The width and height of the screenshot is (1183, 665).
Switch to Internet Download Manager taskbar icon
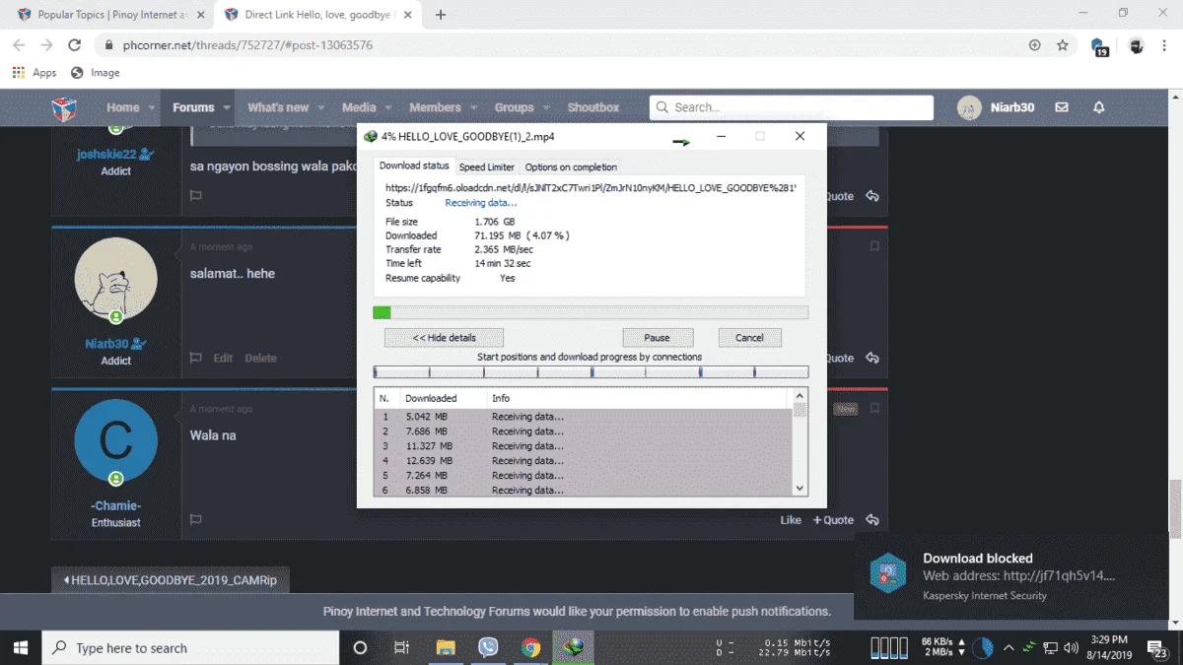point(573,647)
